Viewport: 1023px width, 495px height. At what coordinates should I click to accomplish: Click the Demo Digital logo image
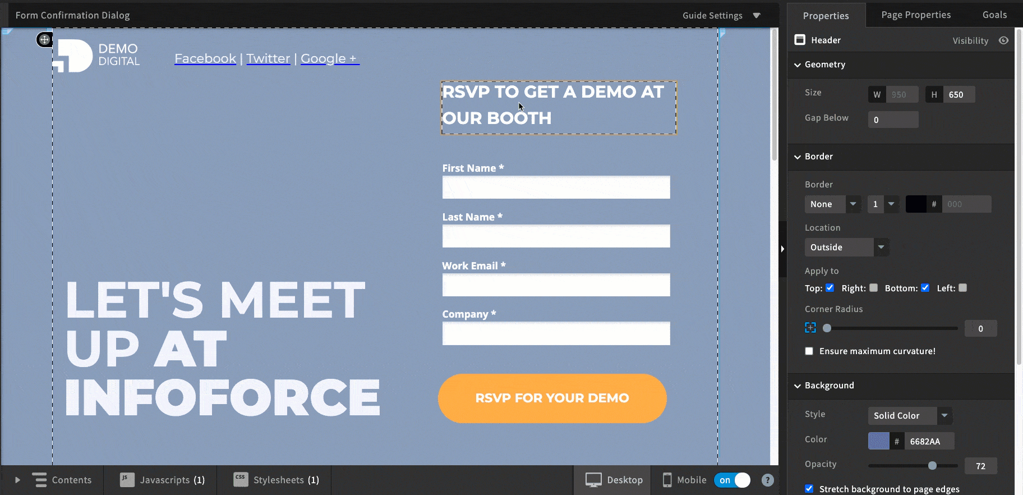(x=96, y=56)
